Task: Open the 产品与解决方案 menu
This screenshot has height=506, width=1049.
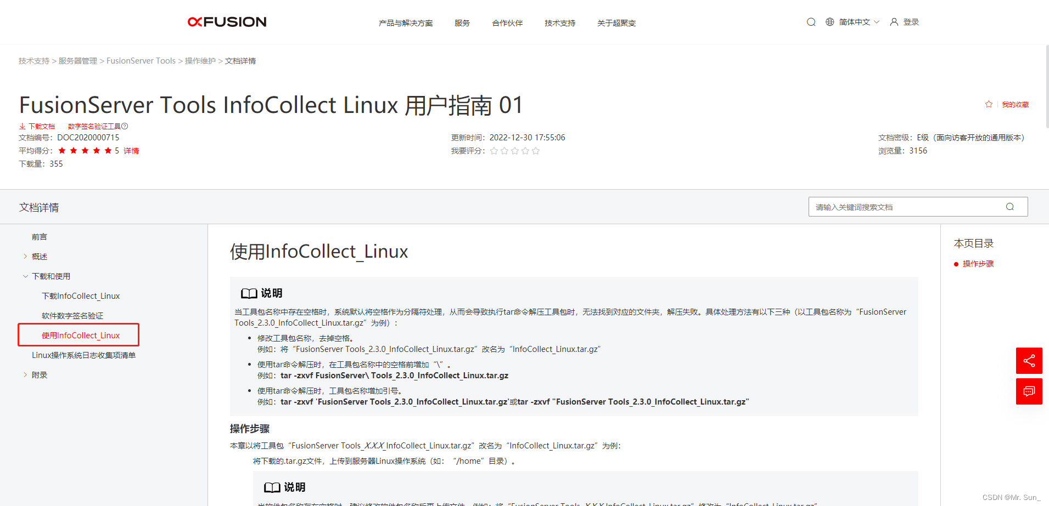Action: click(406, 23)
